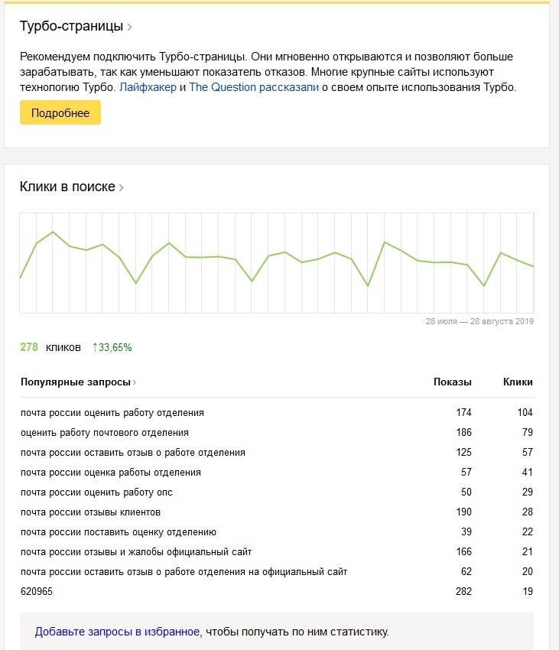
Task: Open the Клики в поиске section chevron
Action: (122, 187)
